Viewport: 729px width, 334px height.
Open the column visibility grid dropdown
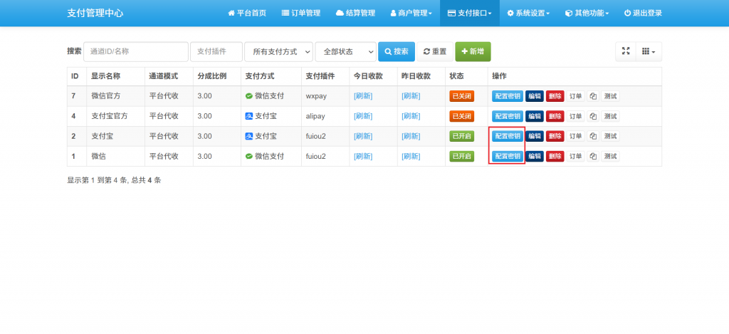pos(648,51)
